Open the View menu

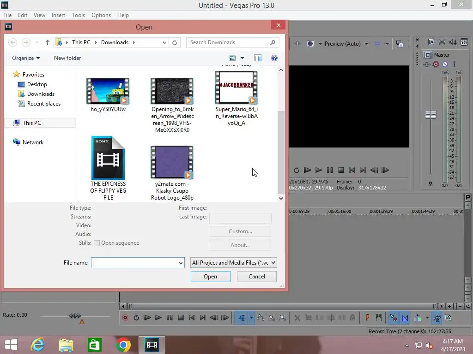39,15
